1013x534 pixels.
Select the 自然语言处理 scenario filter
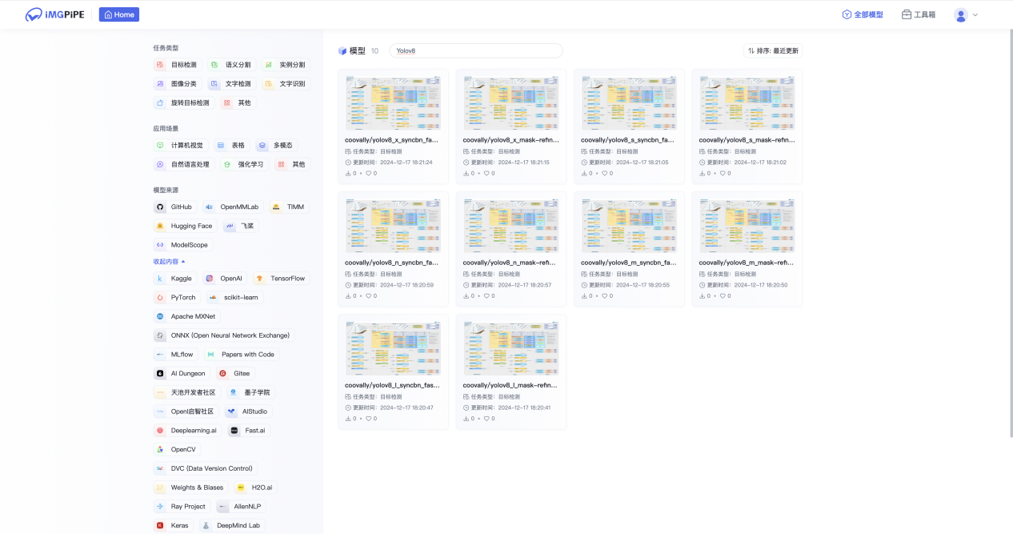pyautogui.click(x=183, y=164)
